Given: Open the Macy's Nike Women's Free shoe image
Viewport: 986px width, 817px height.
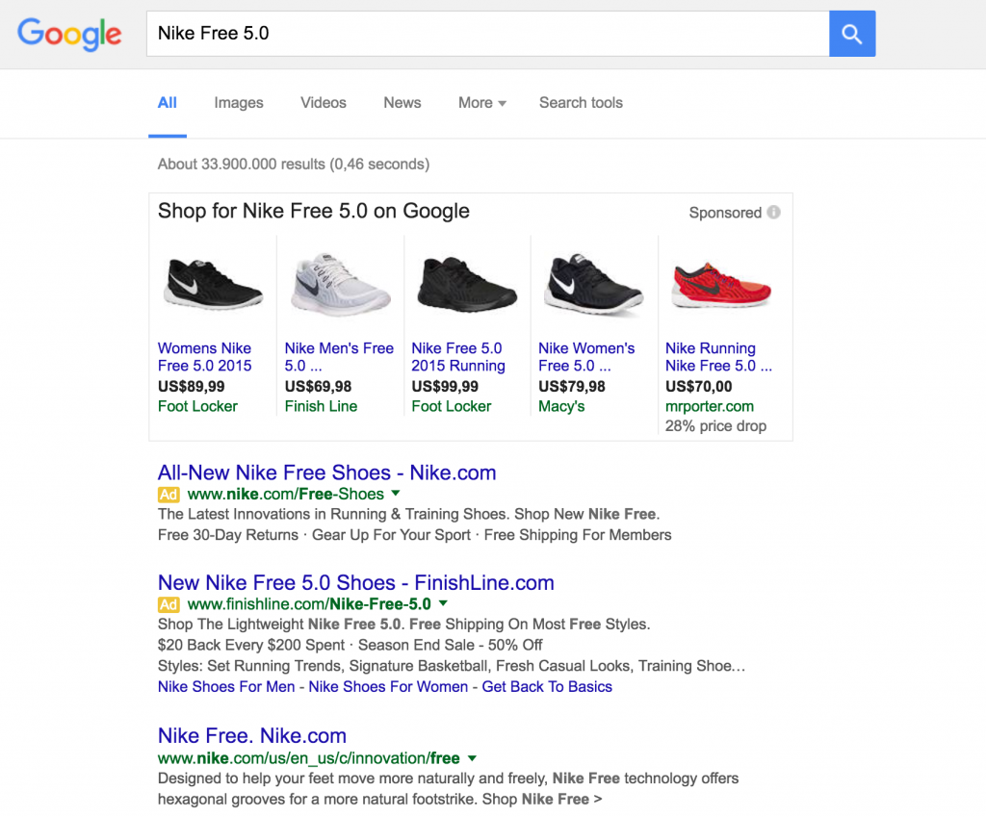Looking at the screenshot, I should [593, 284].
